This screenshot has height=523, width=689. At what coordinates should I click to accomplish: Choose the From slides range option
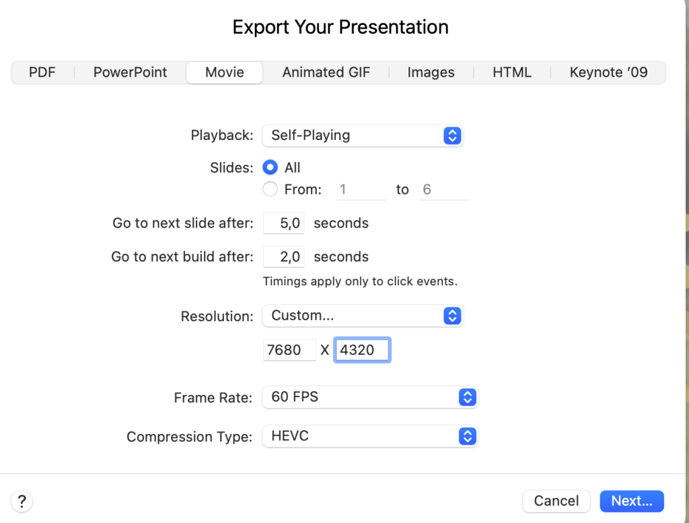(270, 189)
